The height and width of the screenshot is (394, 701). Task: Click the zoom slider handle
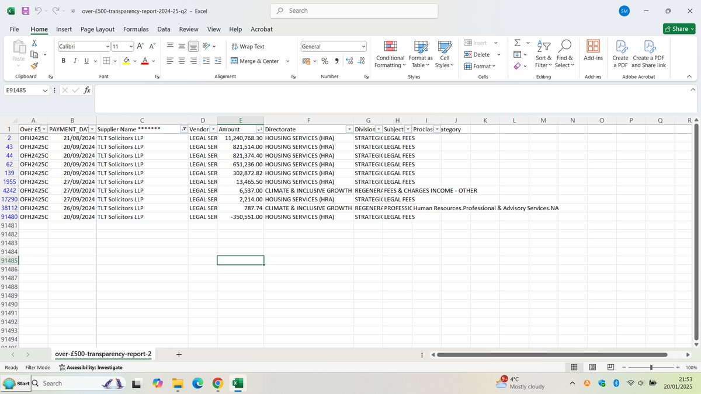pyautogui.click(x=651, y=367)
